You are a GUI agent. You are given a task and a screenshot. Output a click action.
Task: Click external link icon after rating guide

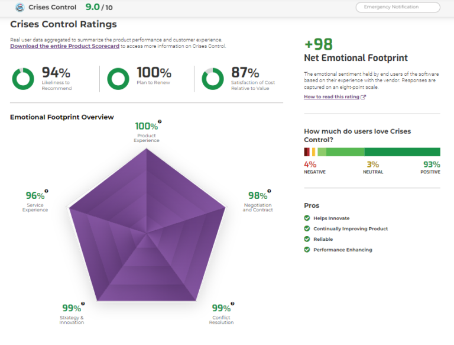[x=364, y=97]
